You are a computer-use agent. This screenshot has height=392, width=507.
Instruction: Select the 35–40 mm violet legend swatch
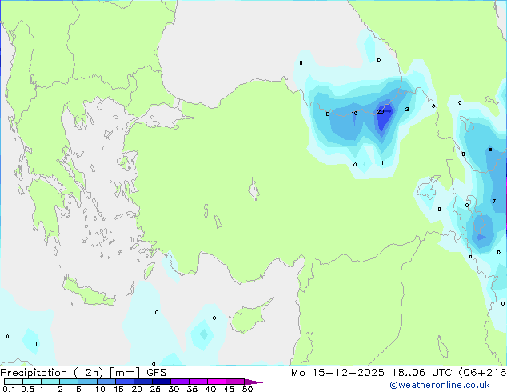(198, 382)
